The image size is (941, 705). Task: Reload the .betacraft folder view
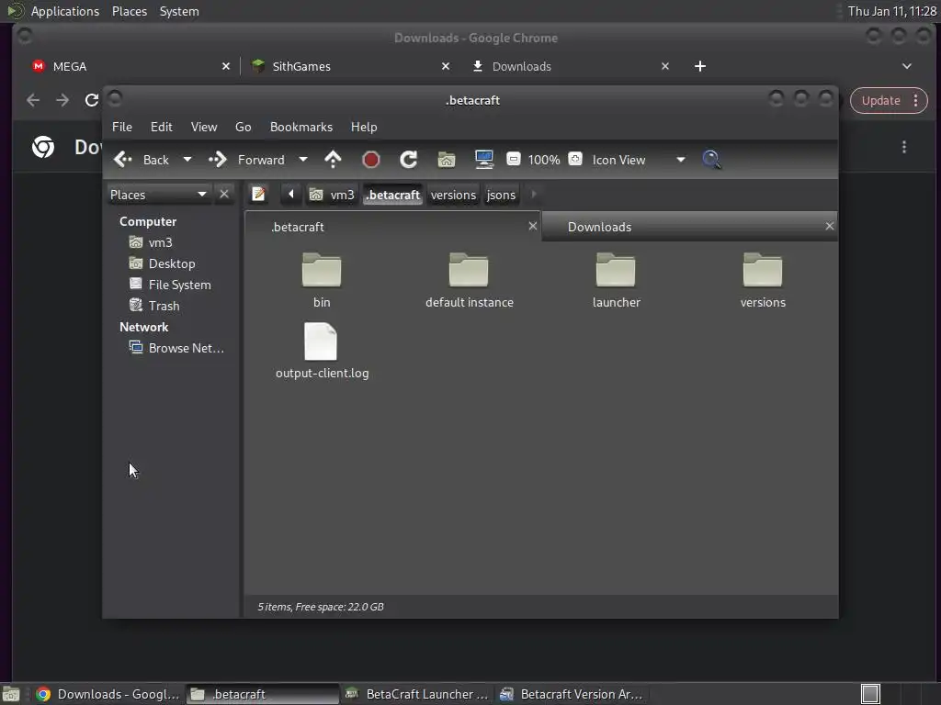click(x=409, y=160)
